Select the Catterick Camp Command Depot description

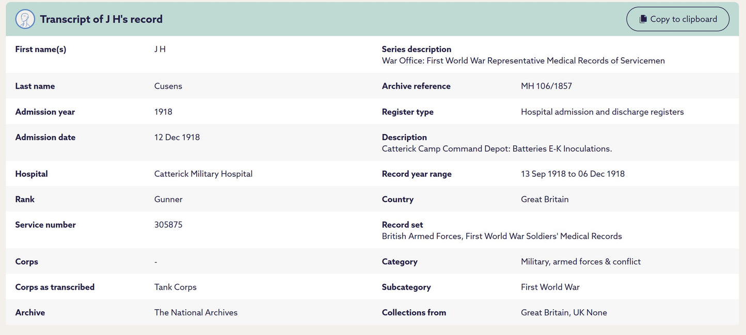[497, 148]
